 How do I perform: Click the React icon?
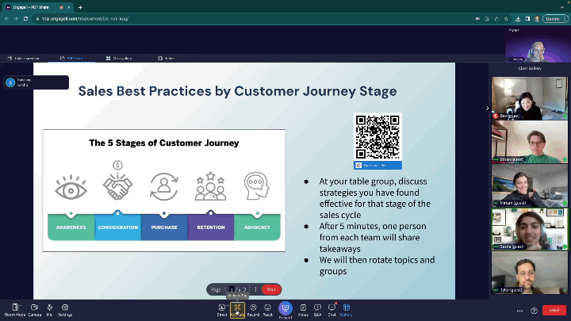[x=268, y=308]
